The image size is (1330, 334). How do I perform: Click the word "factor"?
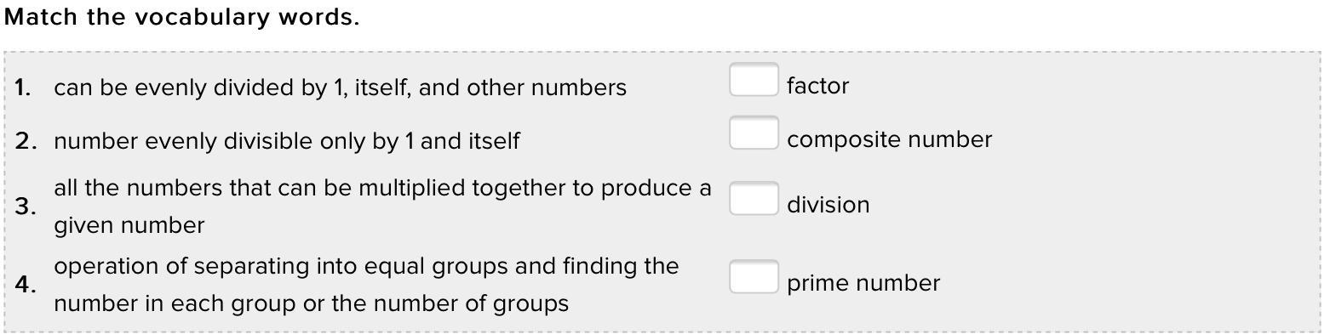817,86
